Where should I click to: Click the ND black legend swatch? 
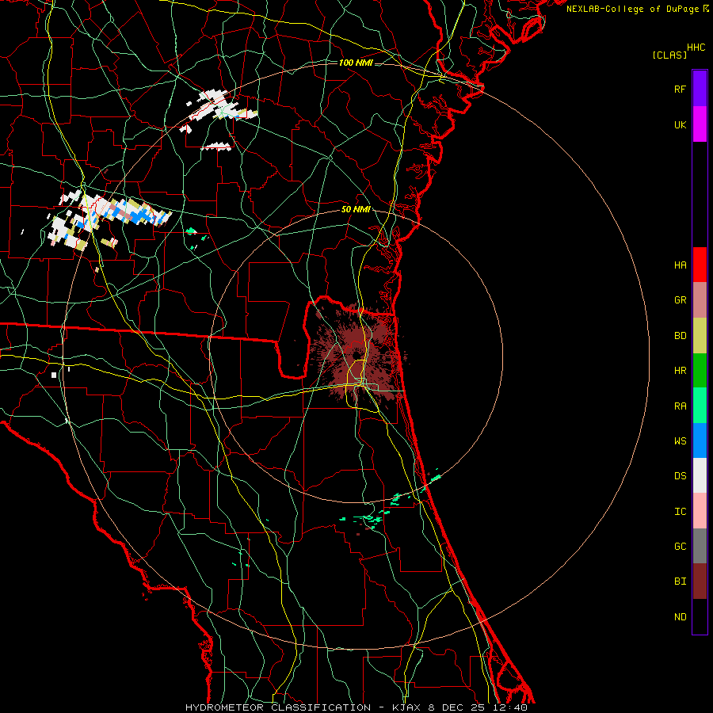(700, 616)
